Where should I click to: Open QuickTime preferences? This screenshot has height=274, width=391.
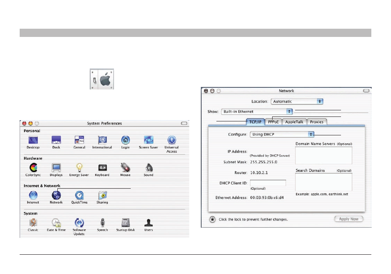click(x=79, y=195)
